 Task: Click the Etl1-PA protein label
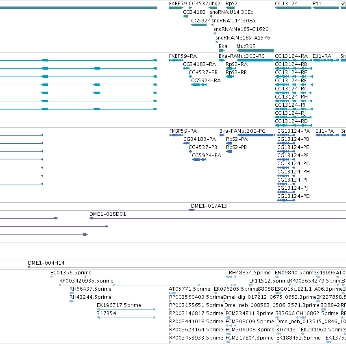coord(324,131)
